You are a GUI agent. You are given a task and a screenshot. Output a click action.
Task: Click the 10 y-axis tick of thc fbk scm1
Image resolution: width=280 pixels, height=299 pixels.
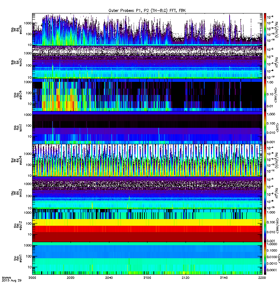(29, 267)
